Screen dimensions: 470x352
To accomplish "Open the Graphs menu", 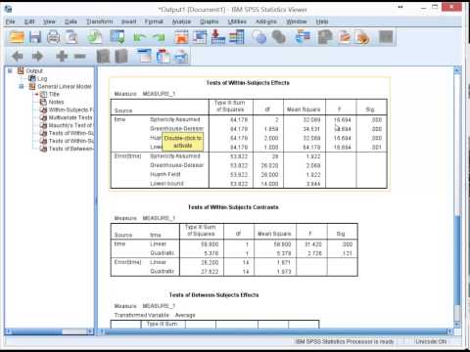I will pyautogui.click(x=210, y=22).
